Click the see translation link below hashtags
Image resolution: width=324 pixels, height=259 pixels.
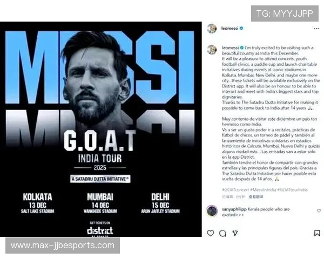tap(256, 196)
